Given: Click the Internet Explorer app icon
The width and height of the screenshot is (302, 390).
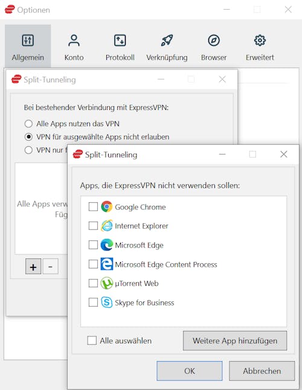Looking at the screenshot, I should [107, 226].
